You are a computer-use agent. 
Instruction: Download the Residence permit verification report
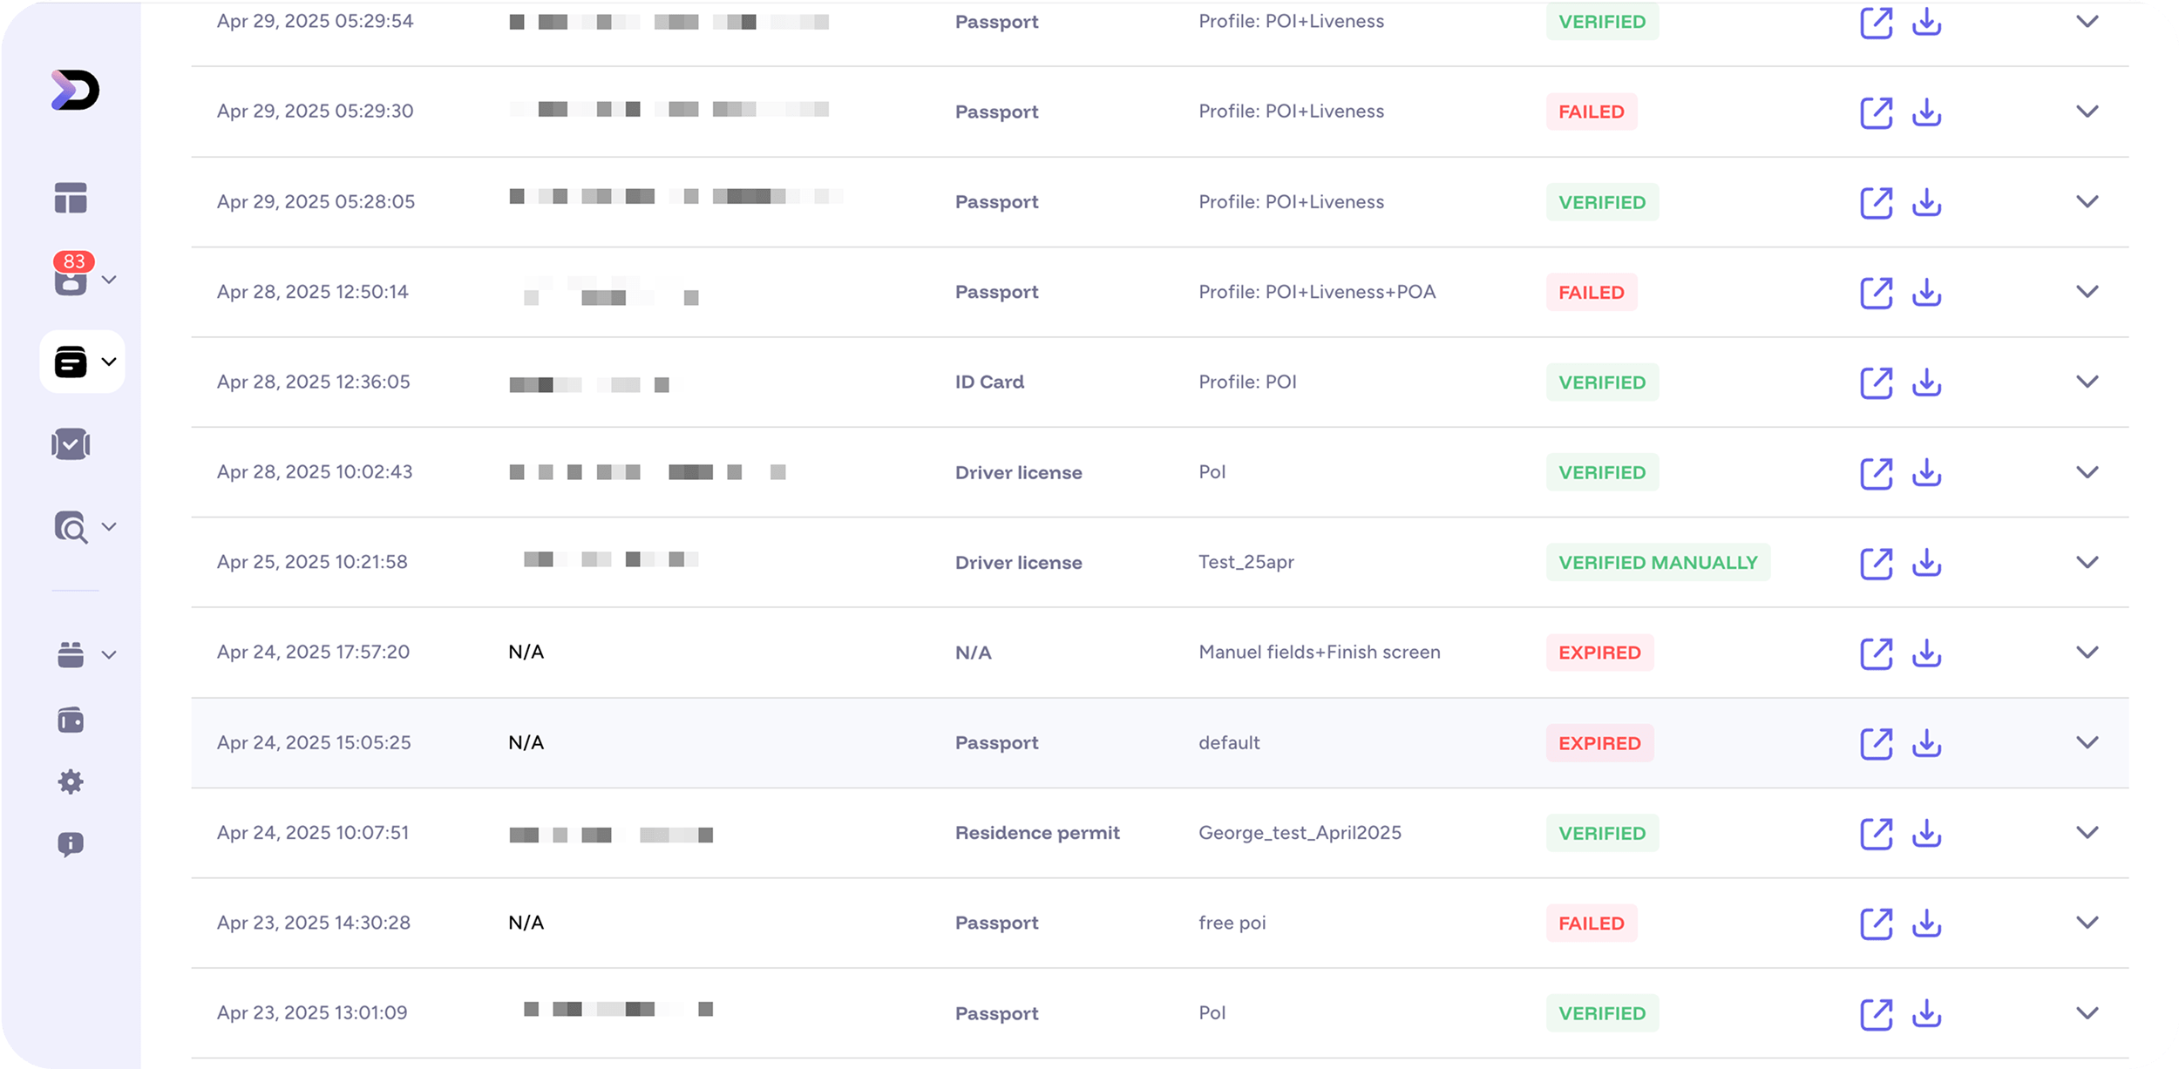point(1926,833)
